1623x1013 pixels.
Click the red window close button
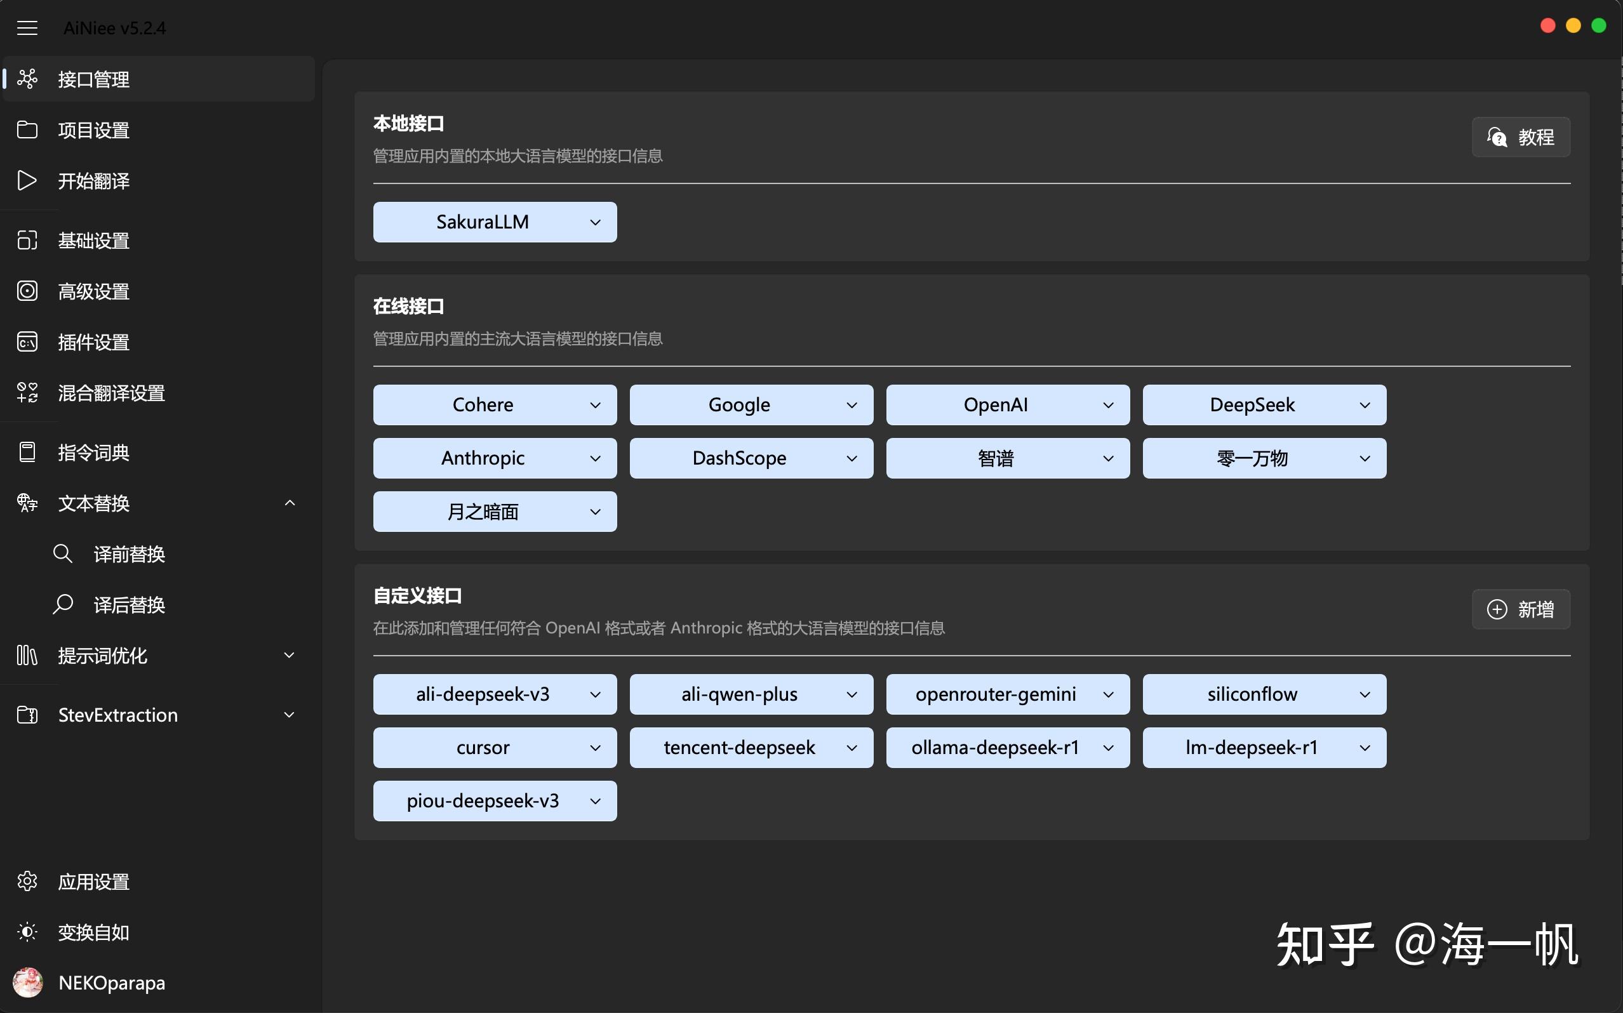pos(1548,25)
